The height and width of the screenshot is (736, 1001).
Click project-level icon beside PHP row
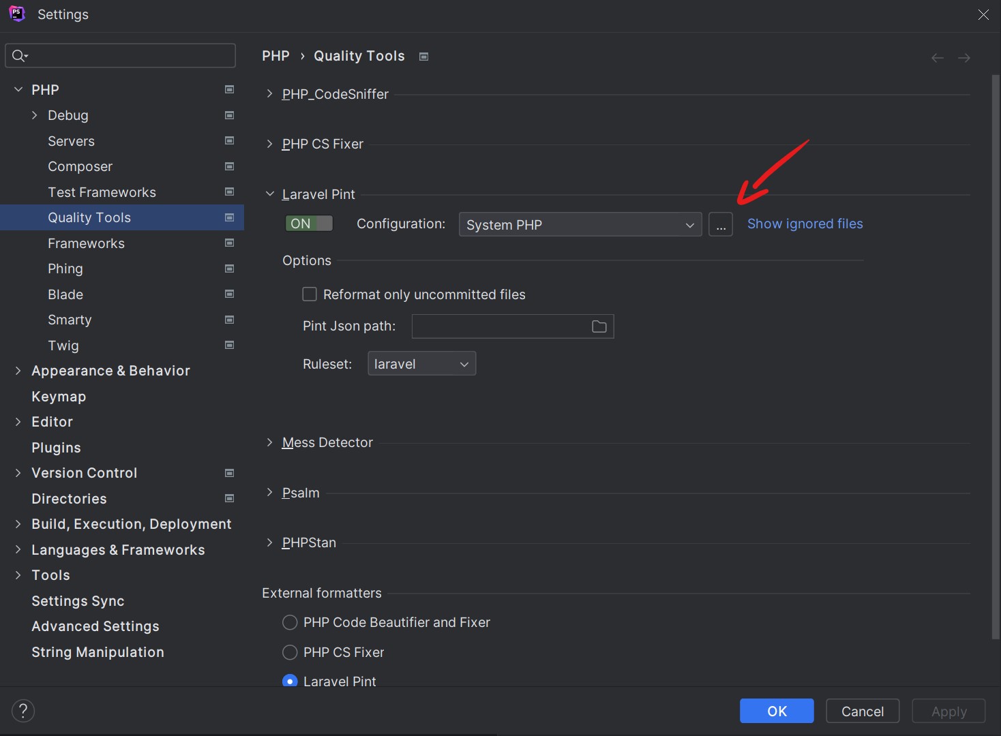click(230, 89)
